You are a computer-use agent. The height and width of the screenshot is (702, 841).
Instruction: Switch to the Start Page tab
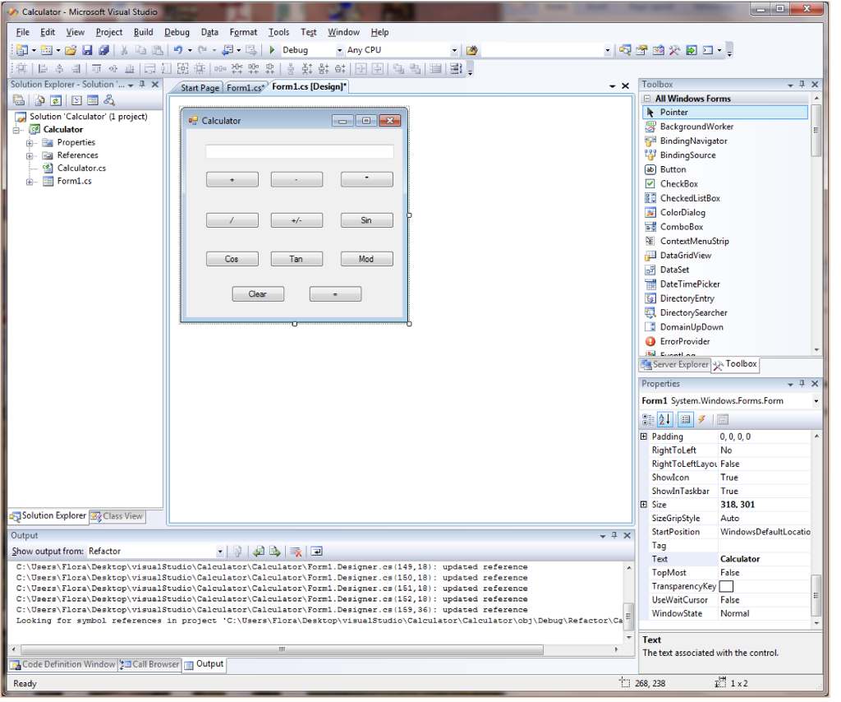[200, 88]
